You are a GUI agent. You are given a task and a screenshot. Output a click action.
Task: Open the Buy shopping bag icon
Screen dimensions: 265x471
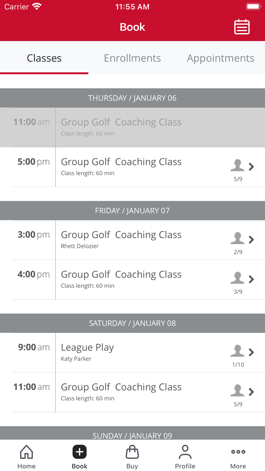[132, 452]
